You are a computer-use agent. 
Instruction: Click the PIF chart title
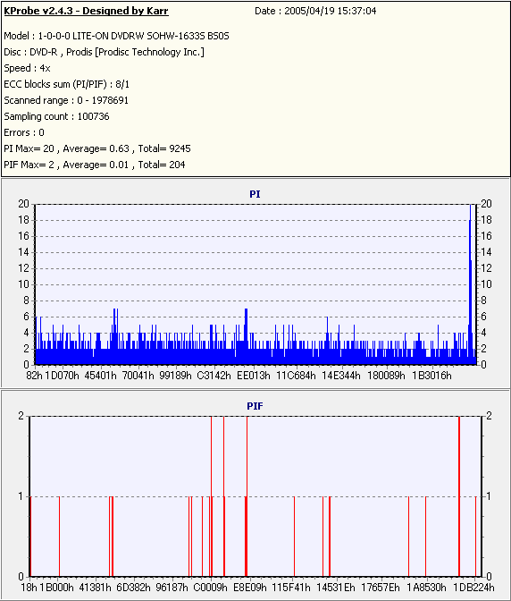(255, 406)
